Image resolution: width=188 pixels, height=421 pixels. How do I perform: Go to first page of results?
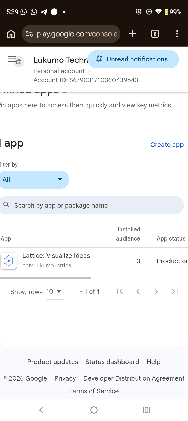120,291
